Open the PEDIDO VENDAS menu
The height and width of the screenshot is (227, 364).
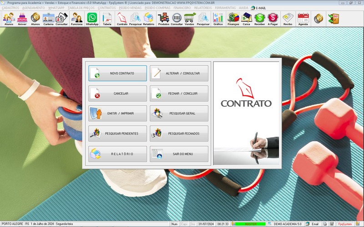coord(130,8)
